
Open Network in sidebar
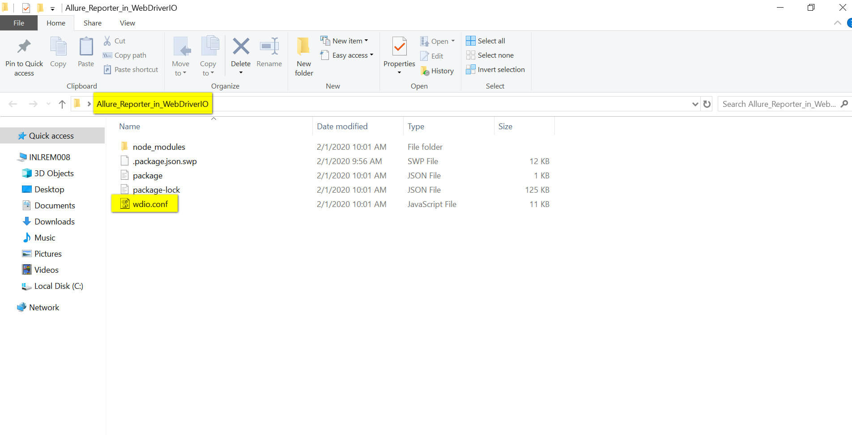pos(44,307)
